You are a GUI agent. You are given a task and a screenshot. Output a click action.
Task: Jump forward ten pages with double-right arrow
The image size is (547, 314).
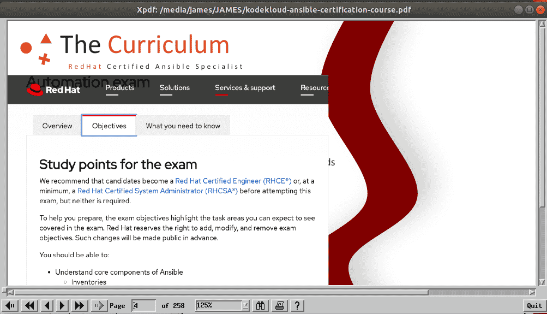tap(80, 306)
